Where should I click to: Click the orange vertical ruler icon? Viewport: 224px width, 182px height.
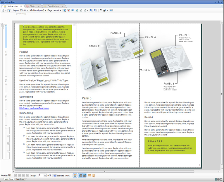pos(94,176)
